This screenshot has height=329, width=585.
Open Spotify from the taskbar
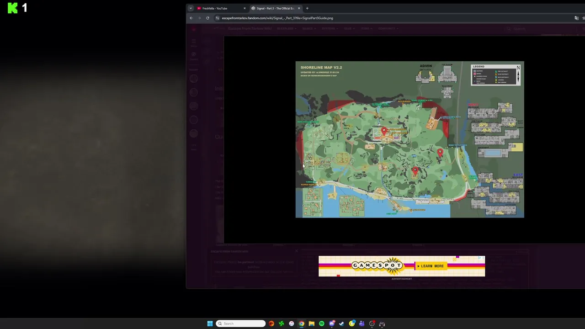[x=321, y=324]
